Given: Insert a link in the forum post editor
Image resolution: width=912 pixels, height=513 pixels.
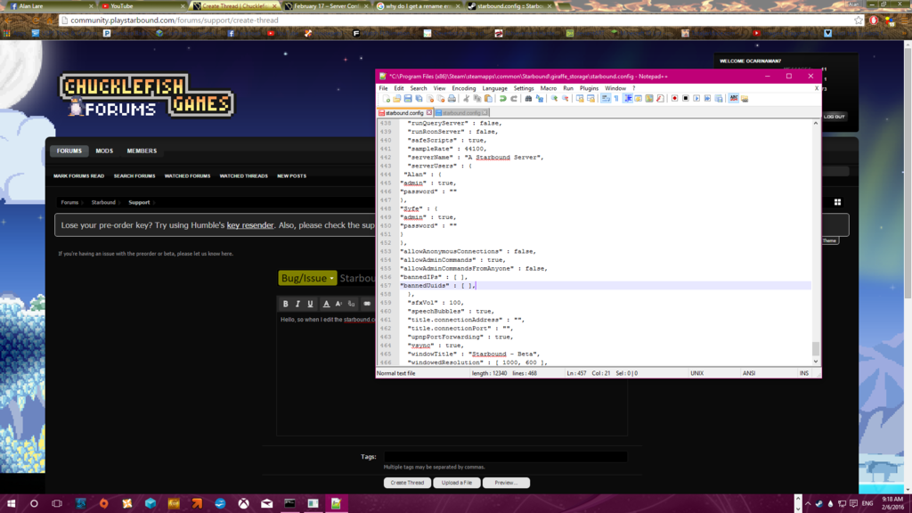Looking at the screenshot, I should (x=367, y=304).
